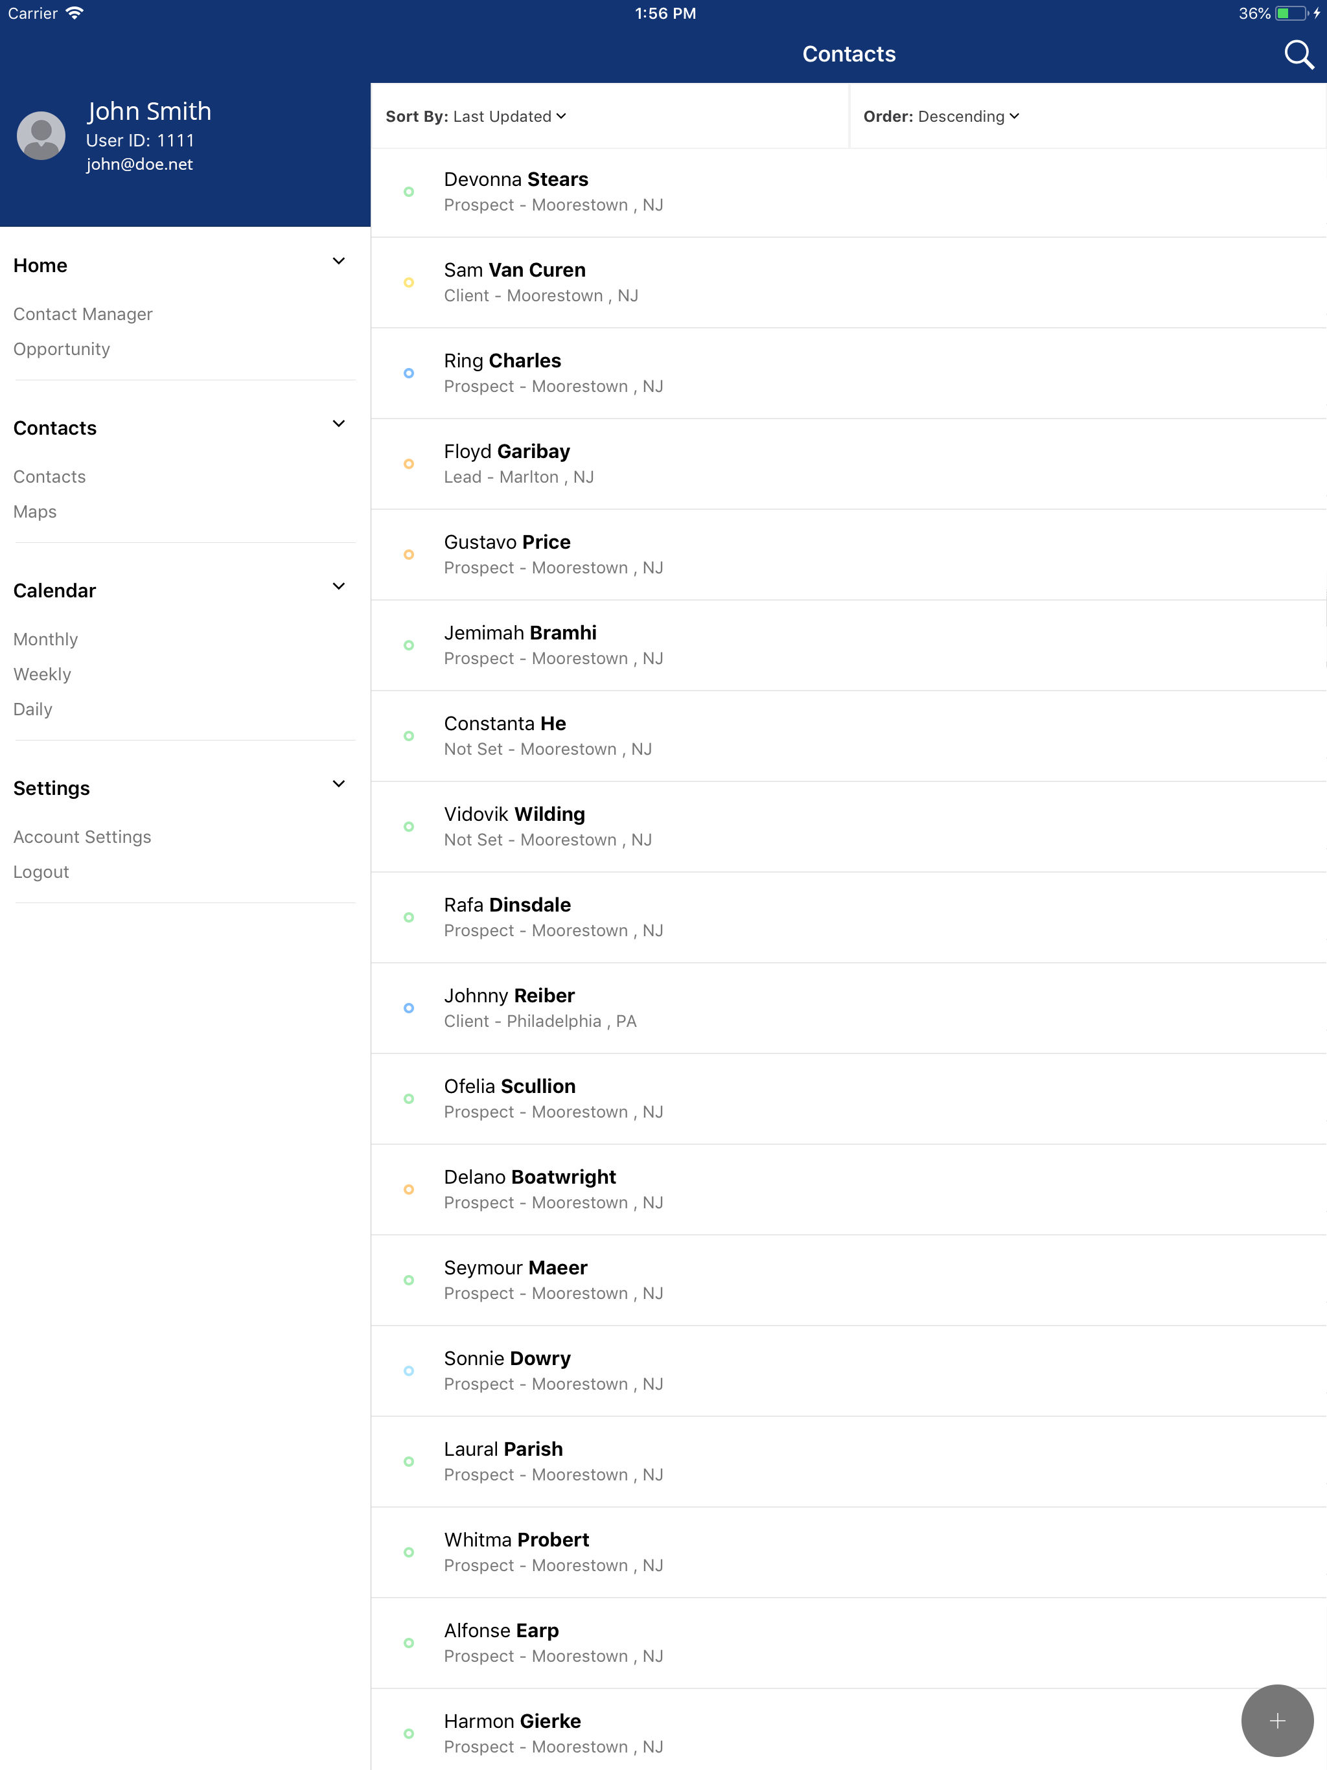Open contact Ring Charles

click(848, 373)
